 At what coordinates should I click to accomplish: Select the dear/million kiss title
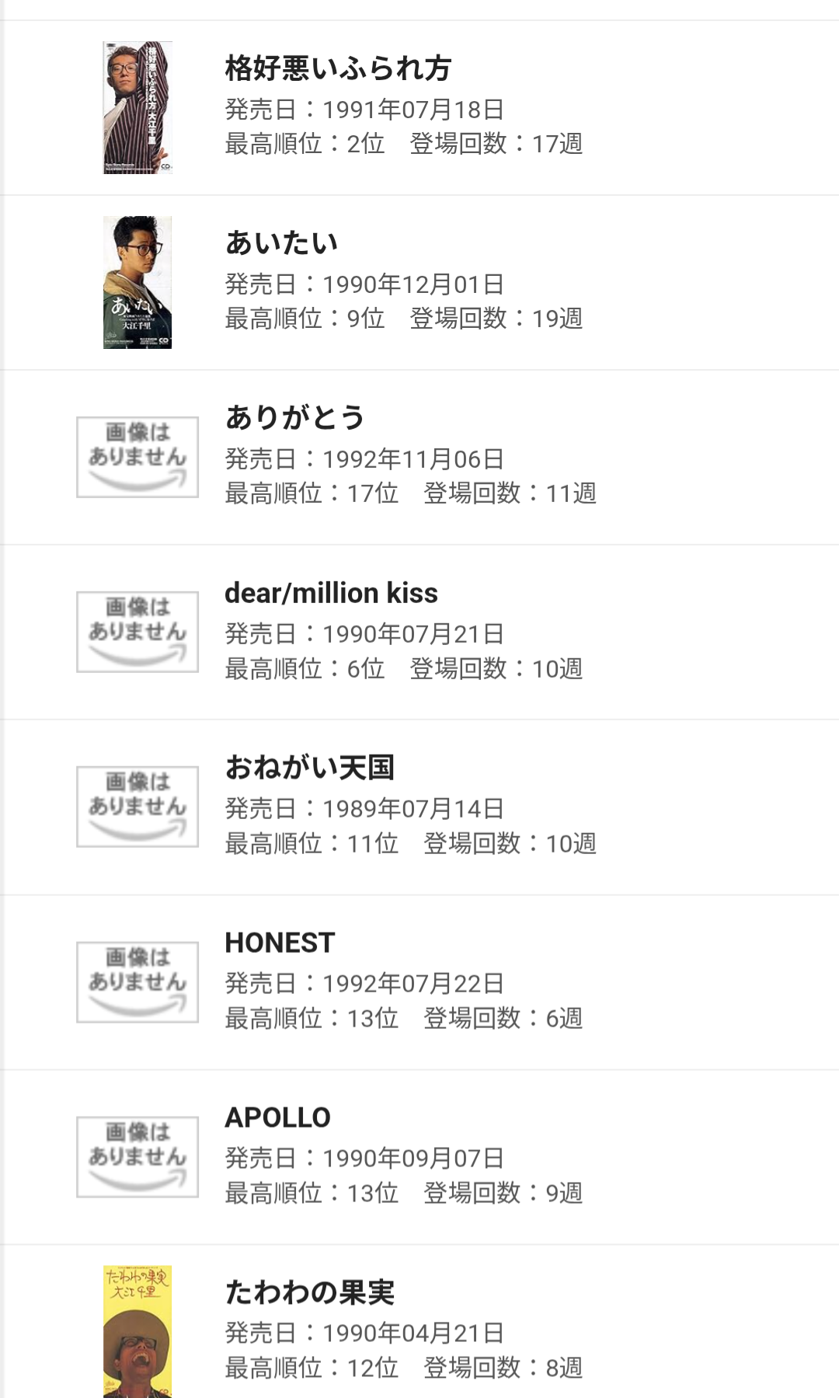[x=331, y=593]
